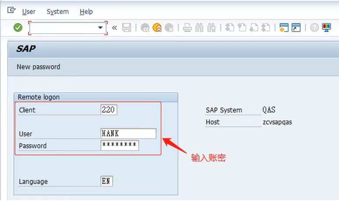Click the Find binoculars icon
The image size is (339, 201).
click(x=200, y=28)
